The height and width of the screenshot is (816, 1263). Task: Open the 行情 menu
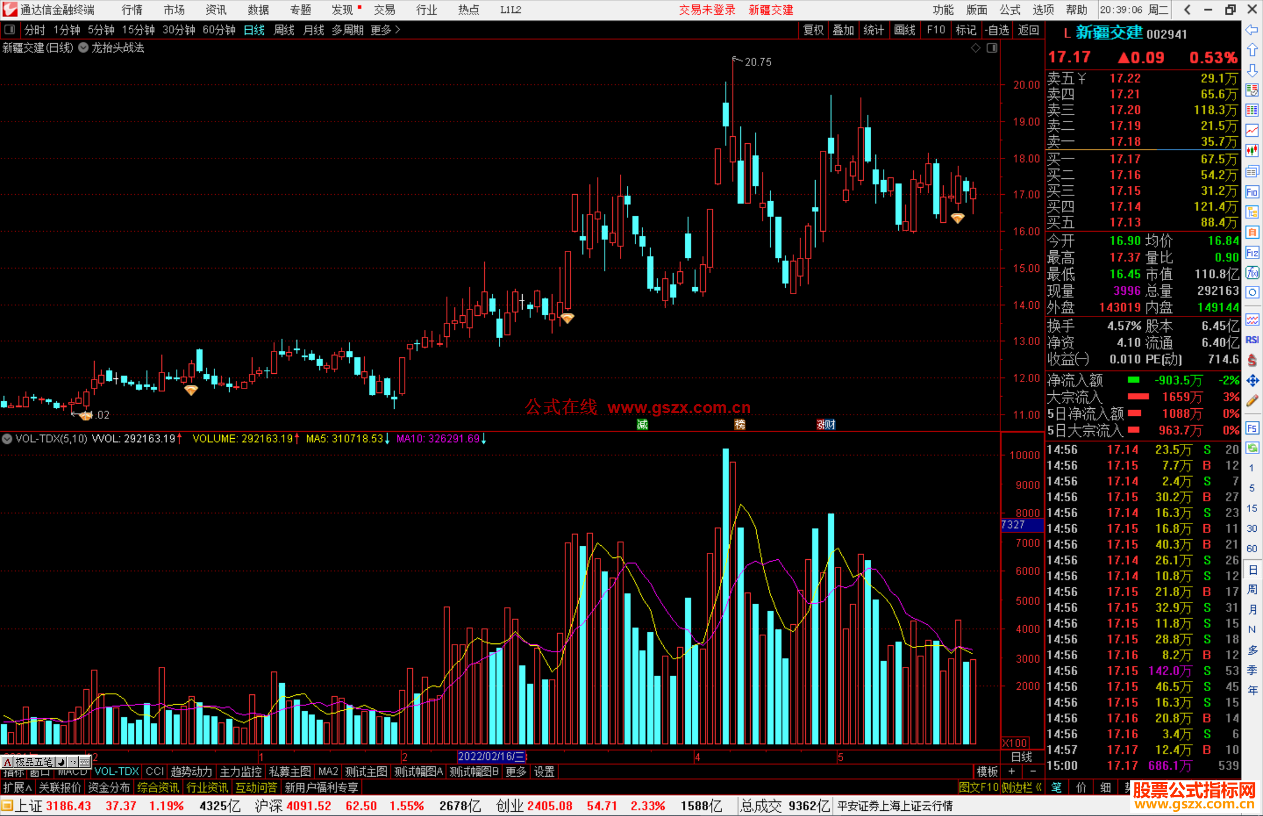tap(132, 10)
